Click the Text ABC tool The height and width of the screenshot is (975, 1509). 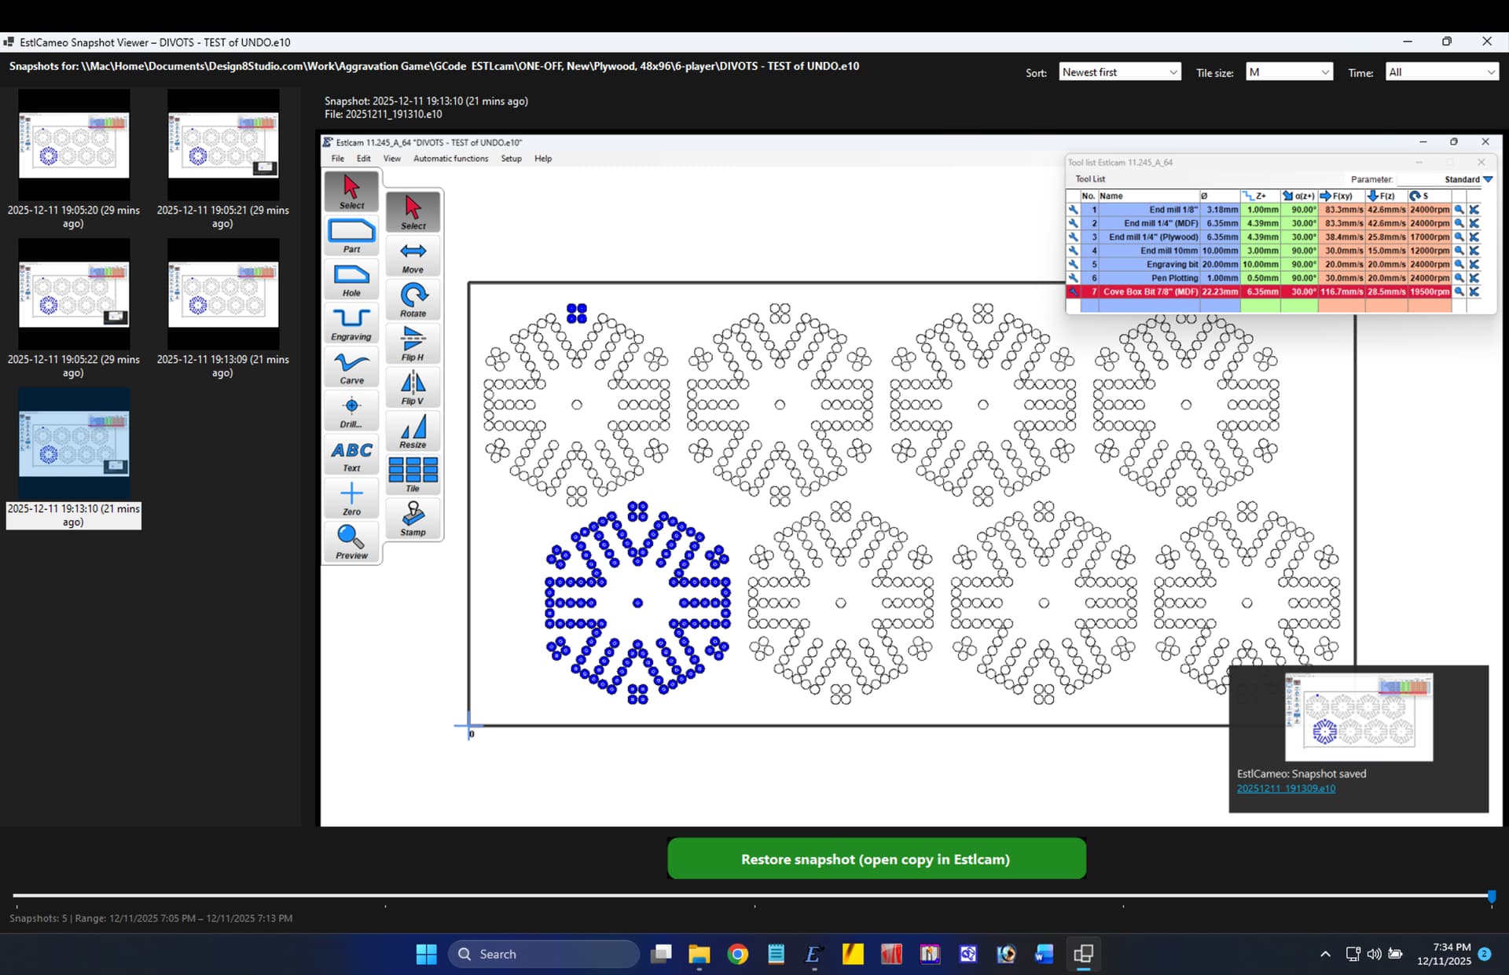351,455
